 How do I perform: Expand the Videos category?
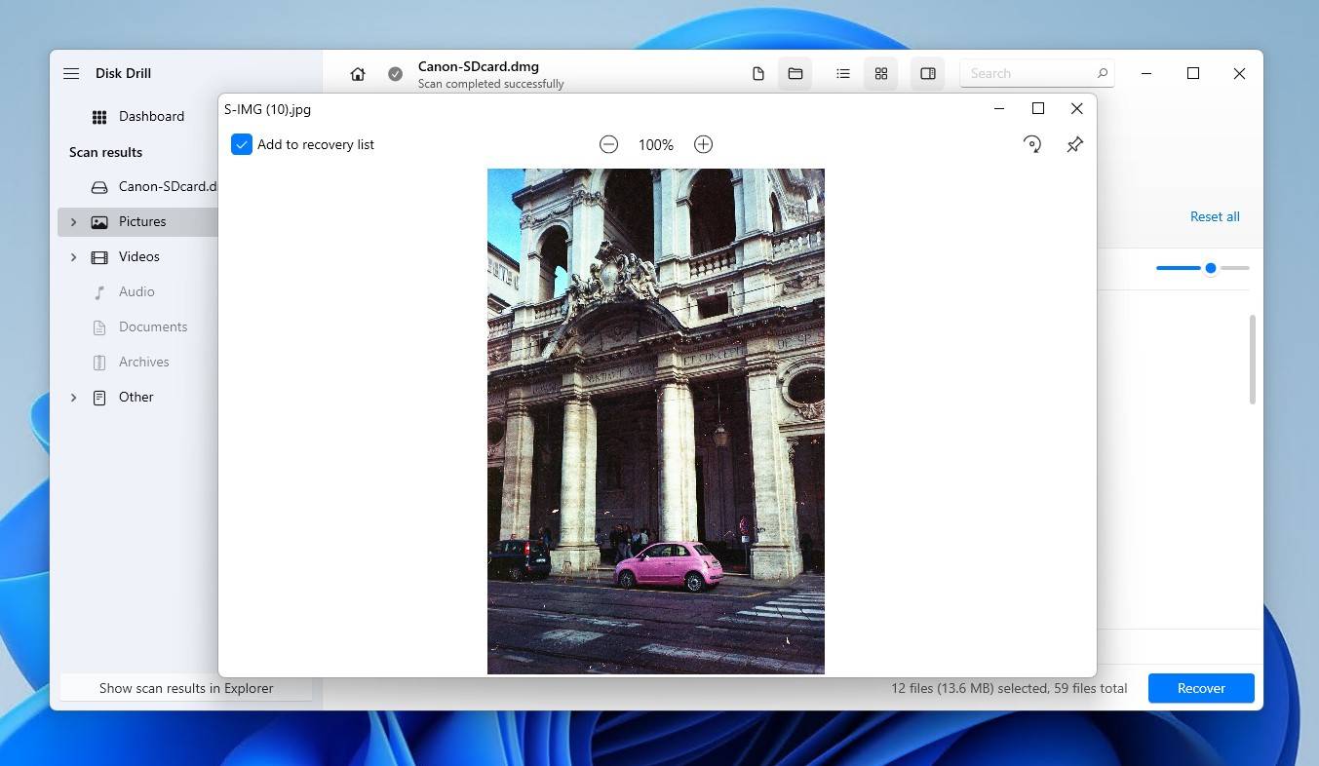73,257
